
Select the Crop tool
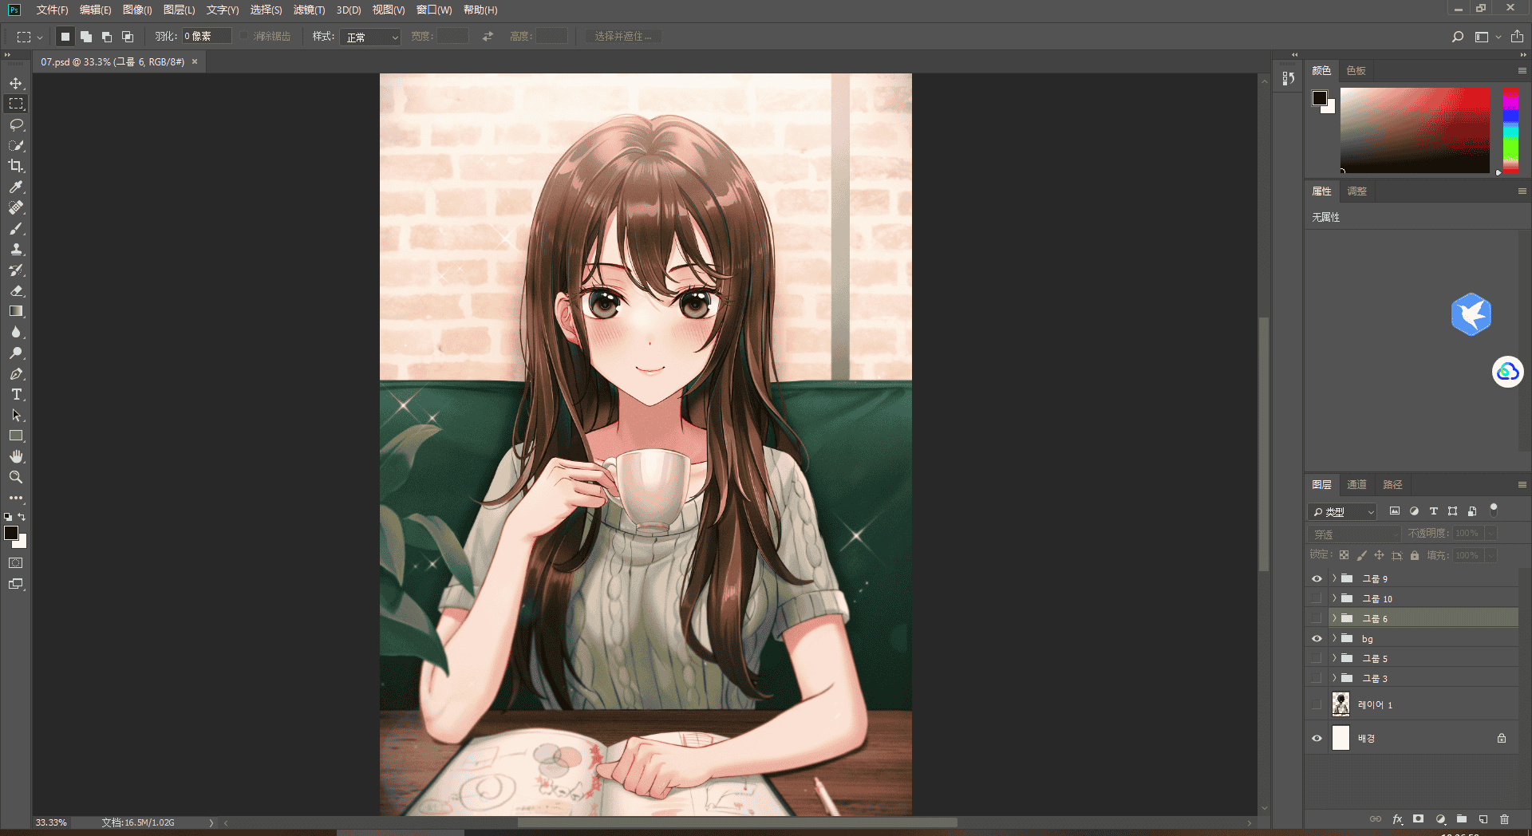click(16, 166)
